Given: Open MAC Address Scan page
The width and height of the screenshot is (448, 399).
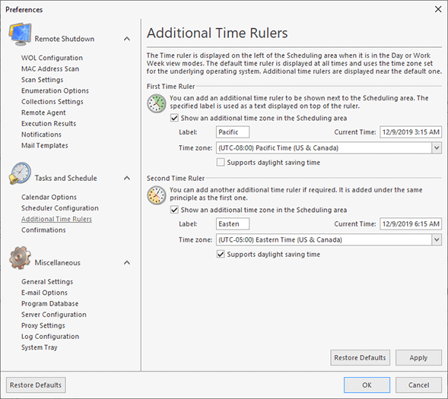Looking at the screenshot, I should pyautogui.click(x=50, y=69).
